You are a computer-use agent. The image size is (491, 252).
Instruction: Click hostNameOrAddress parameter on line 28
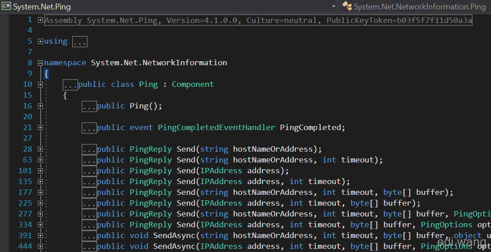pos(273,149)
